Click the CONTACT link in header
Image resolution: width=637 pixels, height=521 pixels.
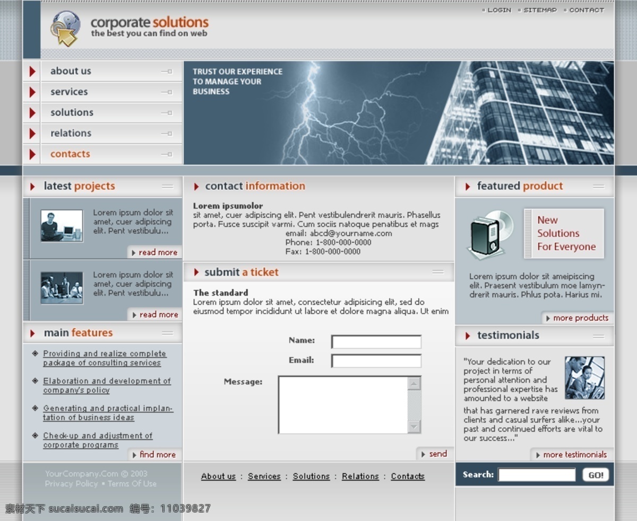pyautogui.click(x=587, y=10)
